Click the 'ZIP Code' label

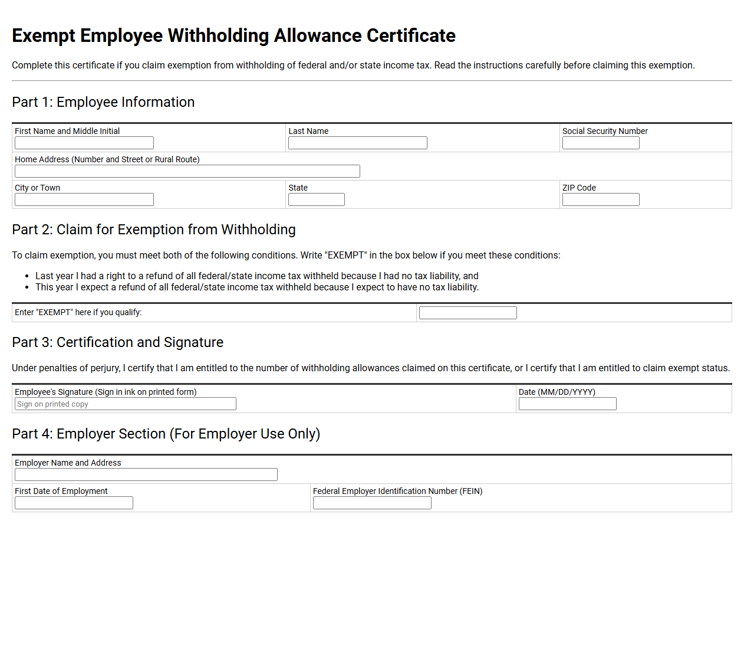[x=579, y=188]
